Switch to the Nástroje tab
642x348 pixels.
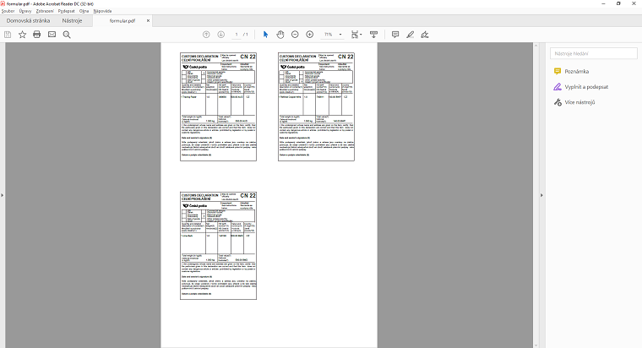[x=73, y=20]
